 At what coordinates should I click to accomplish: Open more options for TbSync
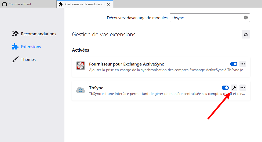pyautogui.click(x=243, y=87)
